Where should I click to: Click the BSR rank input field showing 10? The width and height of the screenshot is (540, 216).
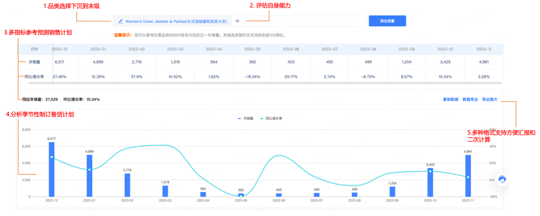(x=298, y=21)
